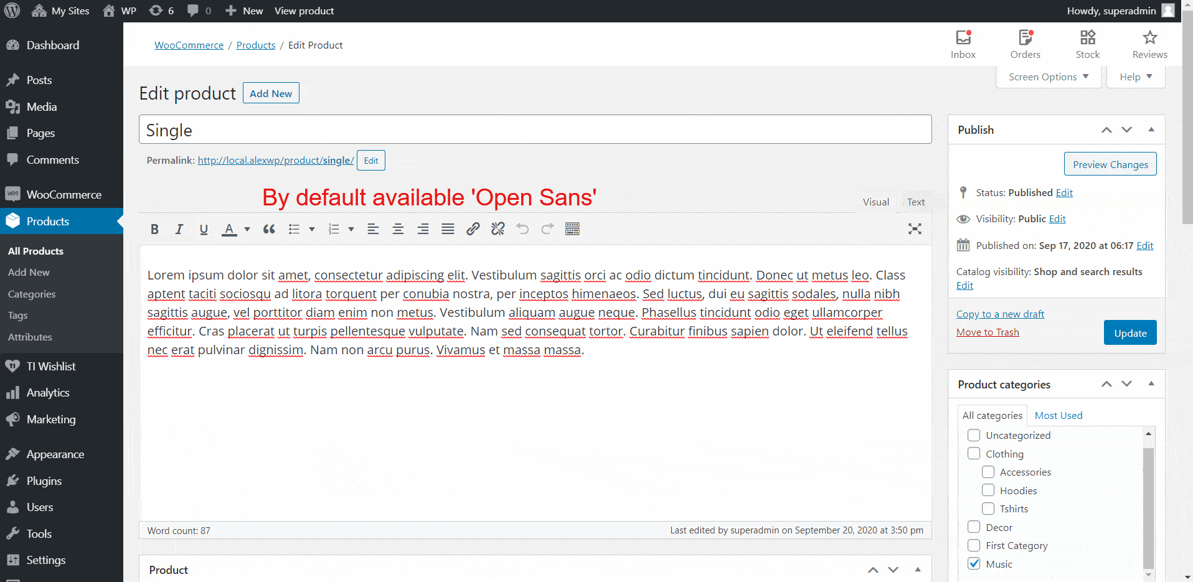Click the Update button
The width and height of the screenshot is (1193, 582).
pyautogui.click(x=1130, y=332)
